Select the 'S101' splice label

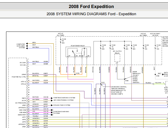coord(103,82)
